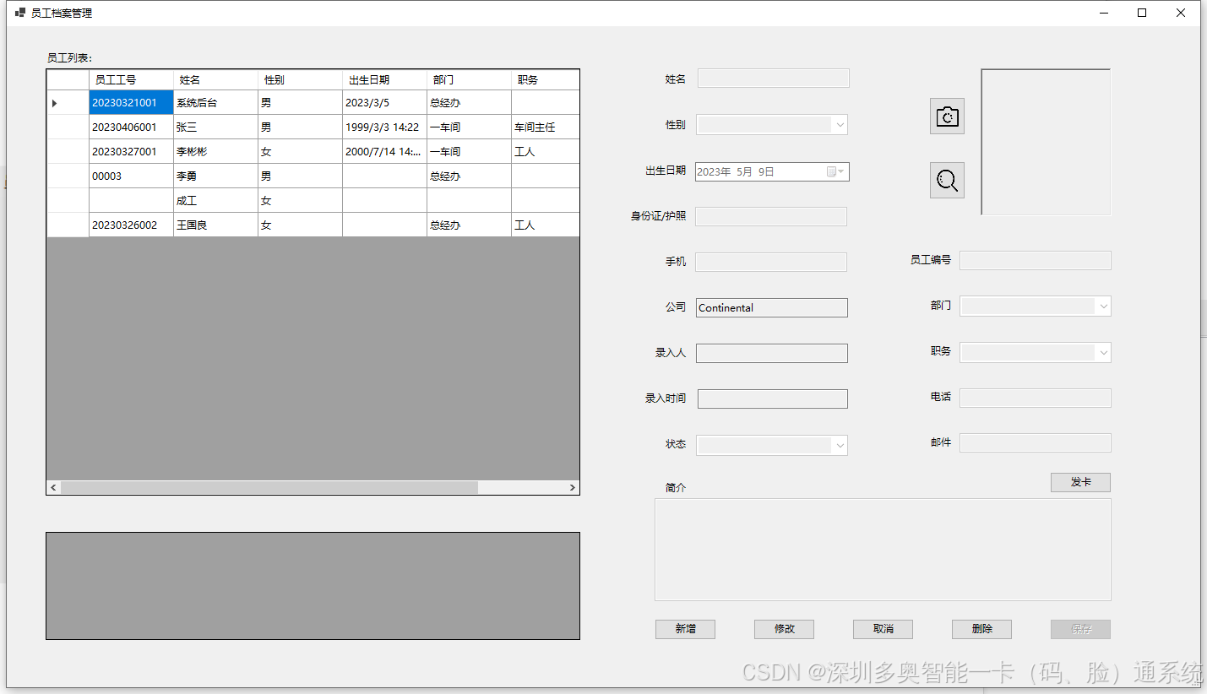Click into the 简介 text area
The image size is (1207, 694).
(883, 550)
